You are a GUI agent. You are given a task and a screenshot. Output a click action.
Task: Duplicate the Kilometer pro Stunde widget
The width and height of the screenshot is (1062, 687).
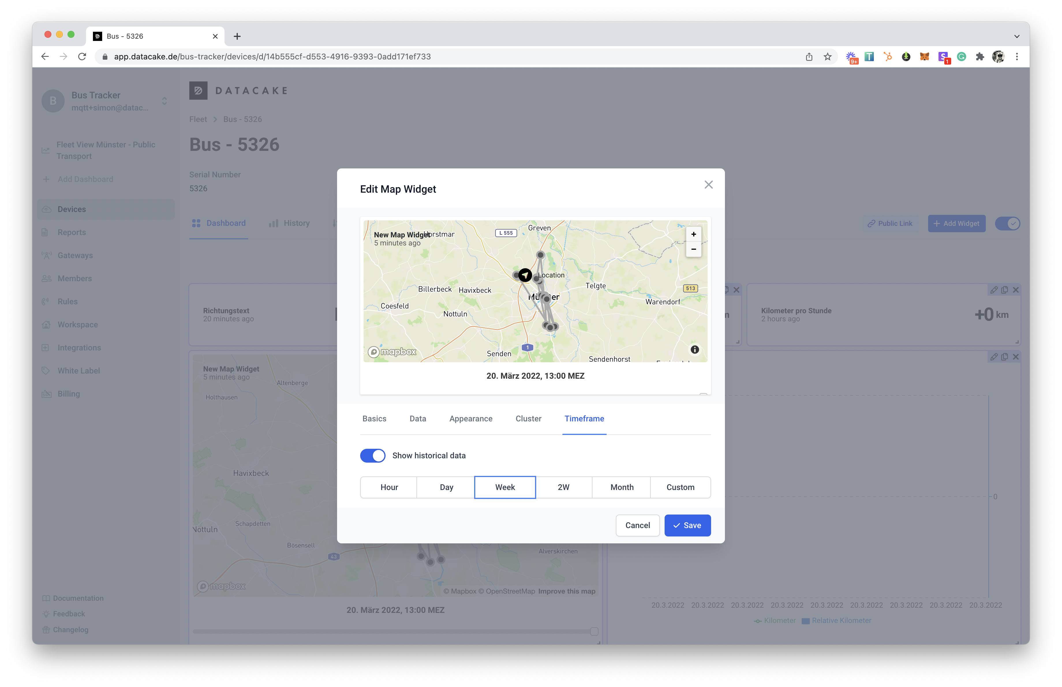(1004, 290)
